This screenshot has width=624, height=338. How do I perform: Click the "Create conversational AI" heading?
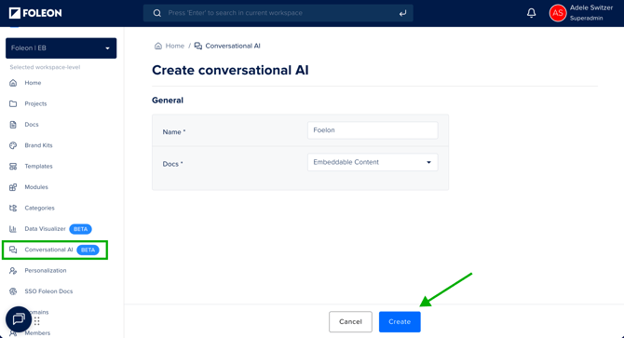(230, 71)
